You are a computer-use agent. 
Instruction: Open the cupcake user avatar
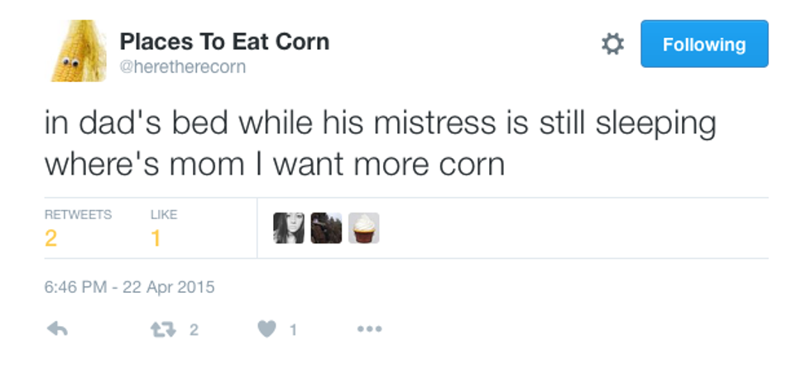[363, 228]
